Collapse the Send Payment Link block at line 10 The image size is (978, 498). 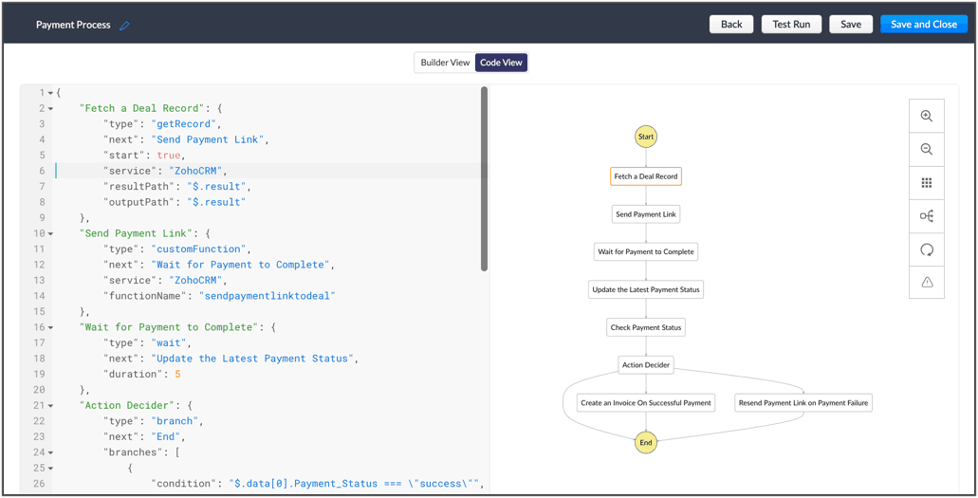50,233
